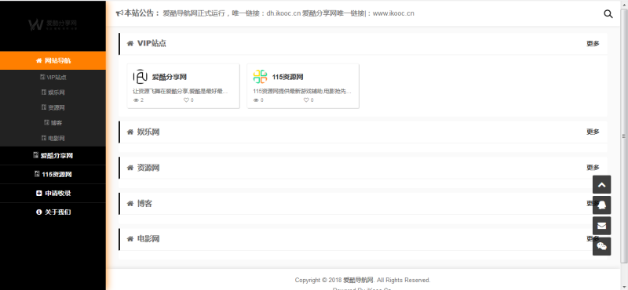Go to 娱乐网 sidebar sub-item
Image resolution: width=628 pixels, height=290 pixels.
pyautogui.click(x=53, y=92)
